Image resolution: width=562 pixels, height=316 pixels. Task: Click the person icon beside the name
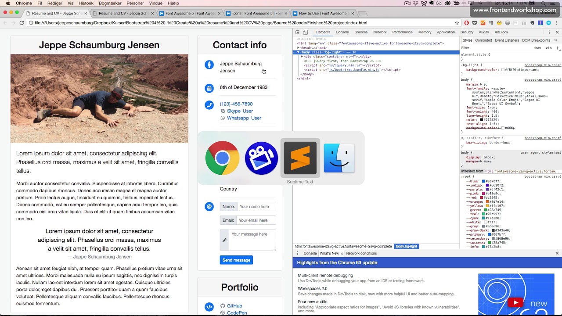(x=209, y=65)
